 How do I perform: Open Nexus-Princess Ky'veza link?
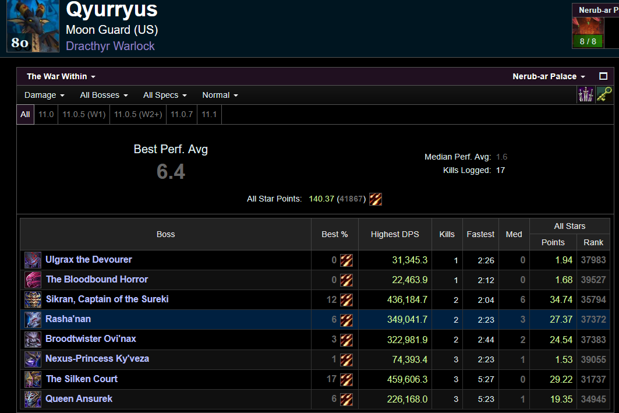(97, 358)
